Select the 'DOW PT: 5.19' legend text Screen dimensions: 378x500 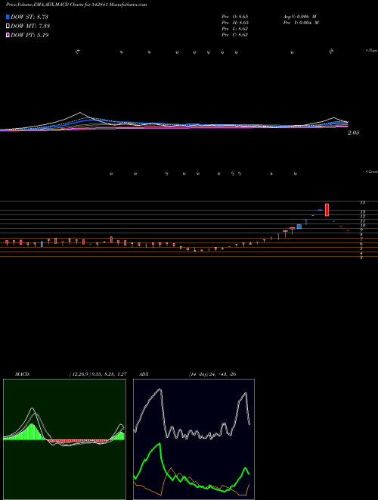click(x=29, y=36)
